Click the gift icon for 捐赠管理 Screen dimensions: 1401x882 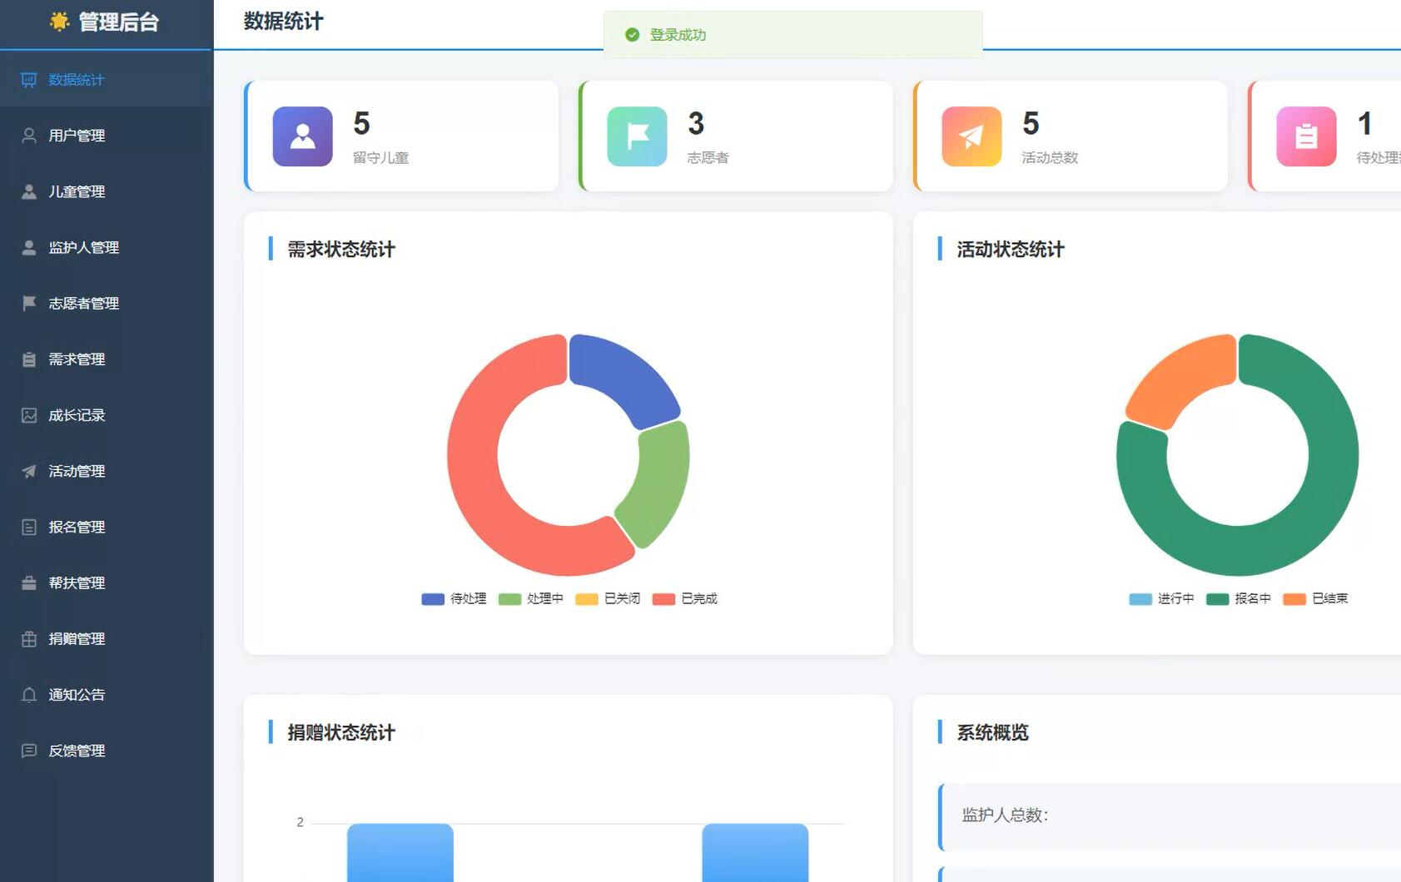tap(29, 639)
